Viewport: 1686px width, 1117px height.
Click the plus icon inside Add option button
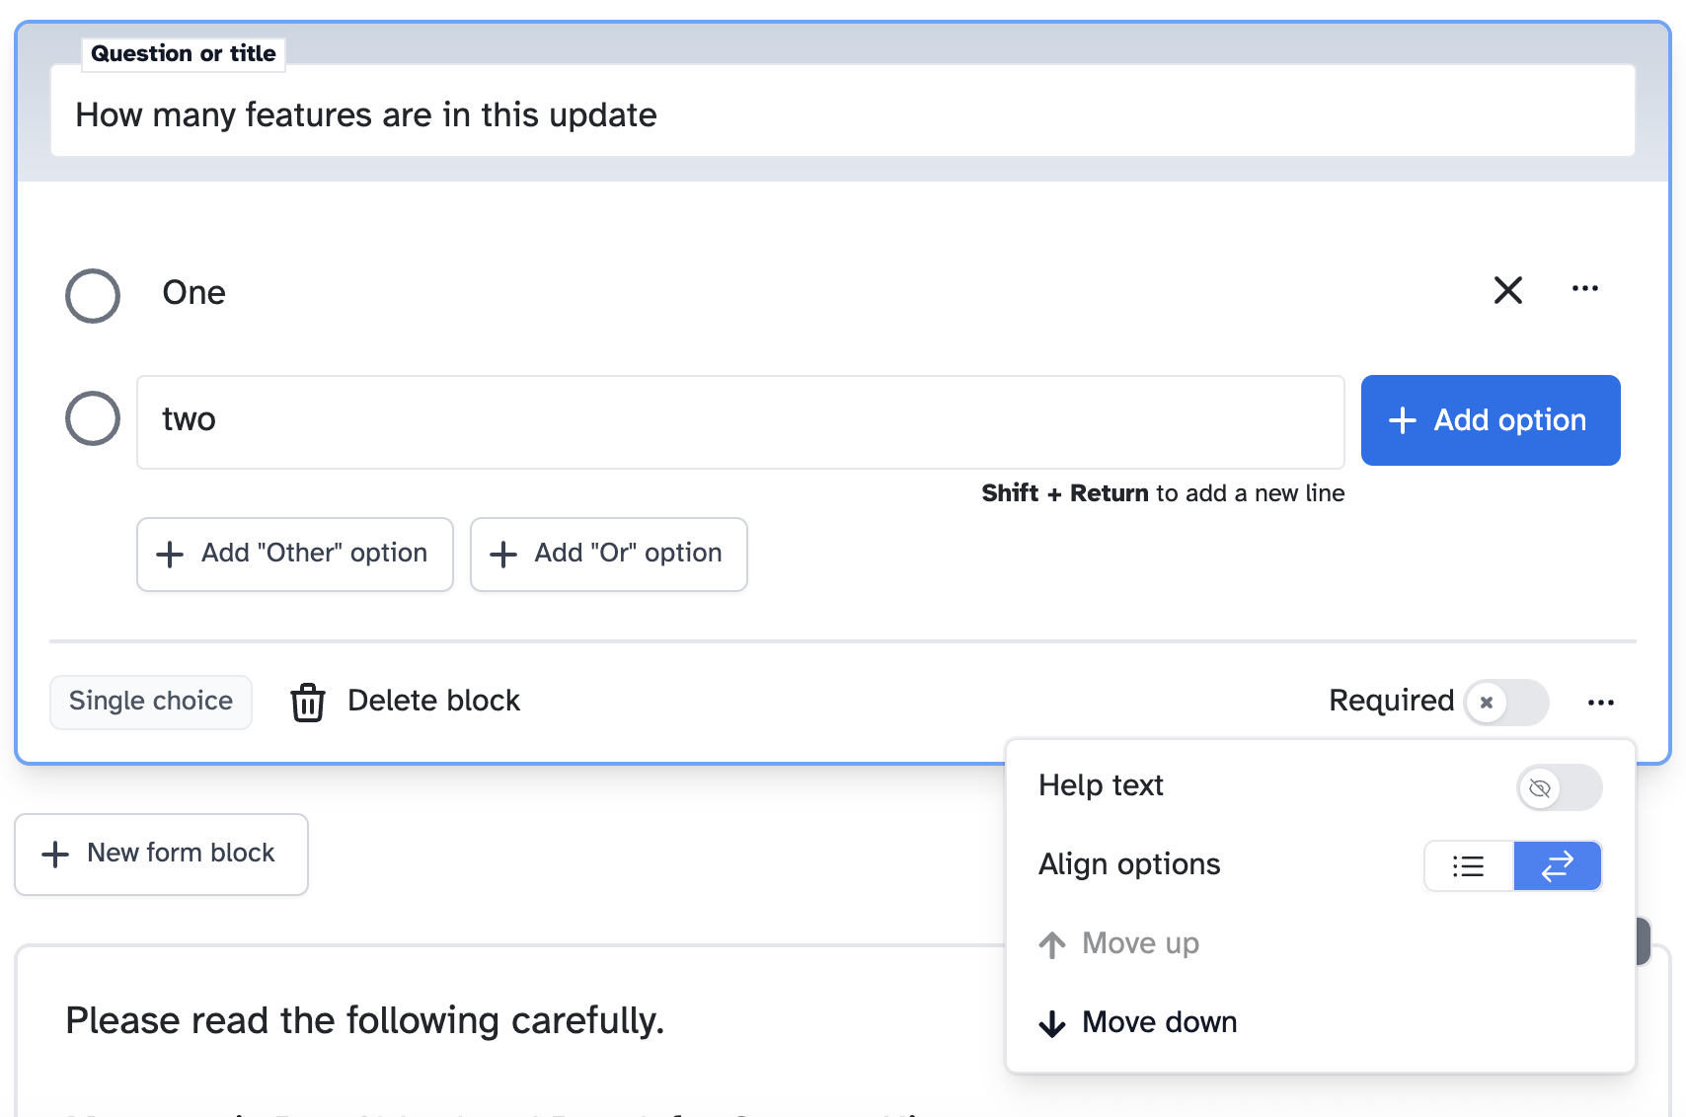(1402, 420)
